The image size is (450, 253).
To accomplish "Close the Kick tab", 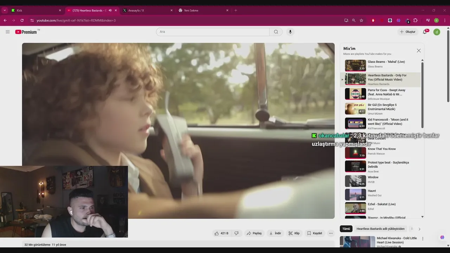I will click(x=60, y=11).
